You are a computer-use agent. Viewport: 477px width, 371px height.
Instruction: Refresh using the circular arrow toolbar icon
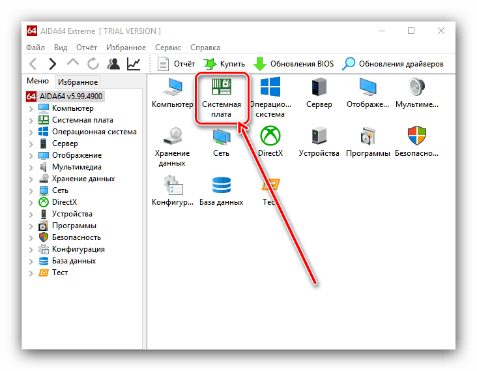(x=93, y=64)
